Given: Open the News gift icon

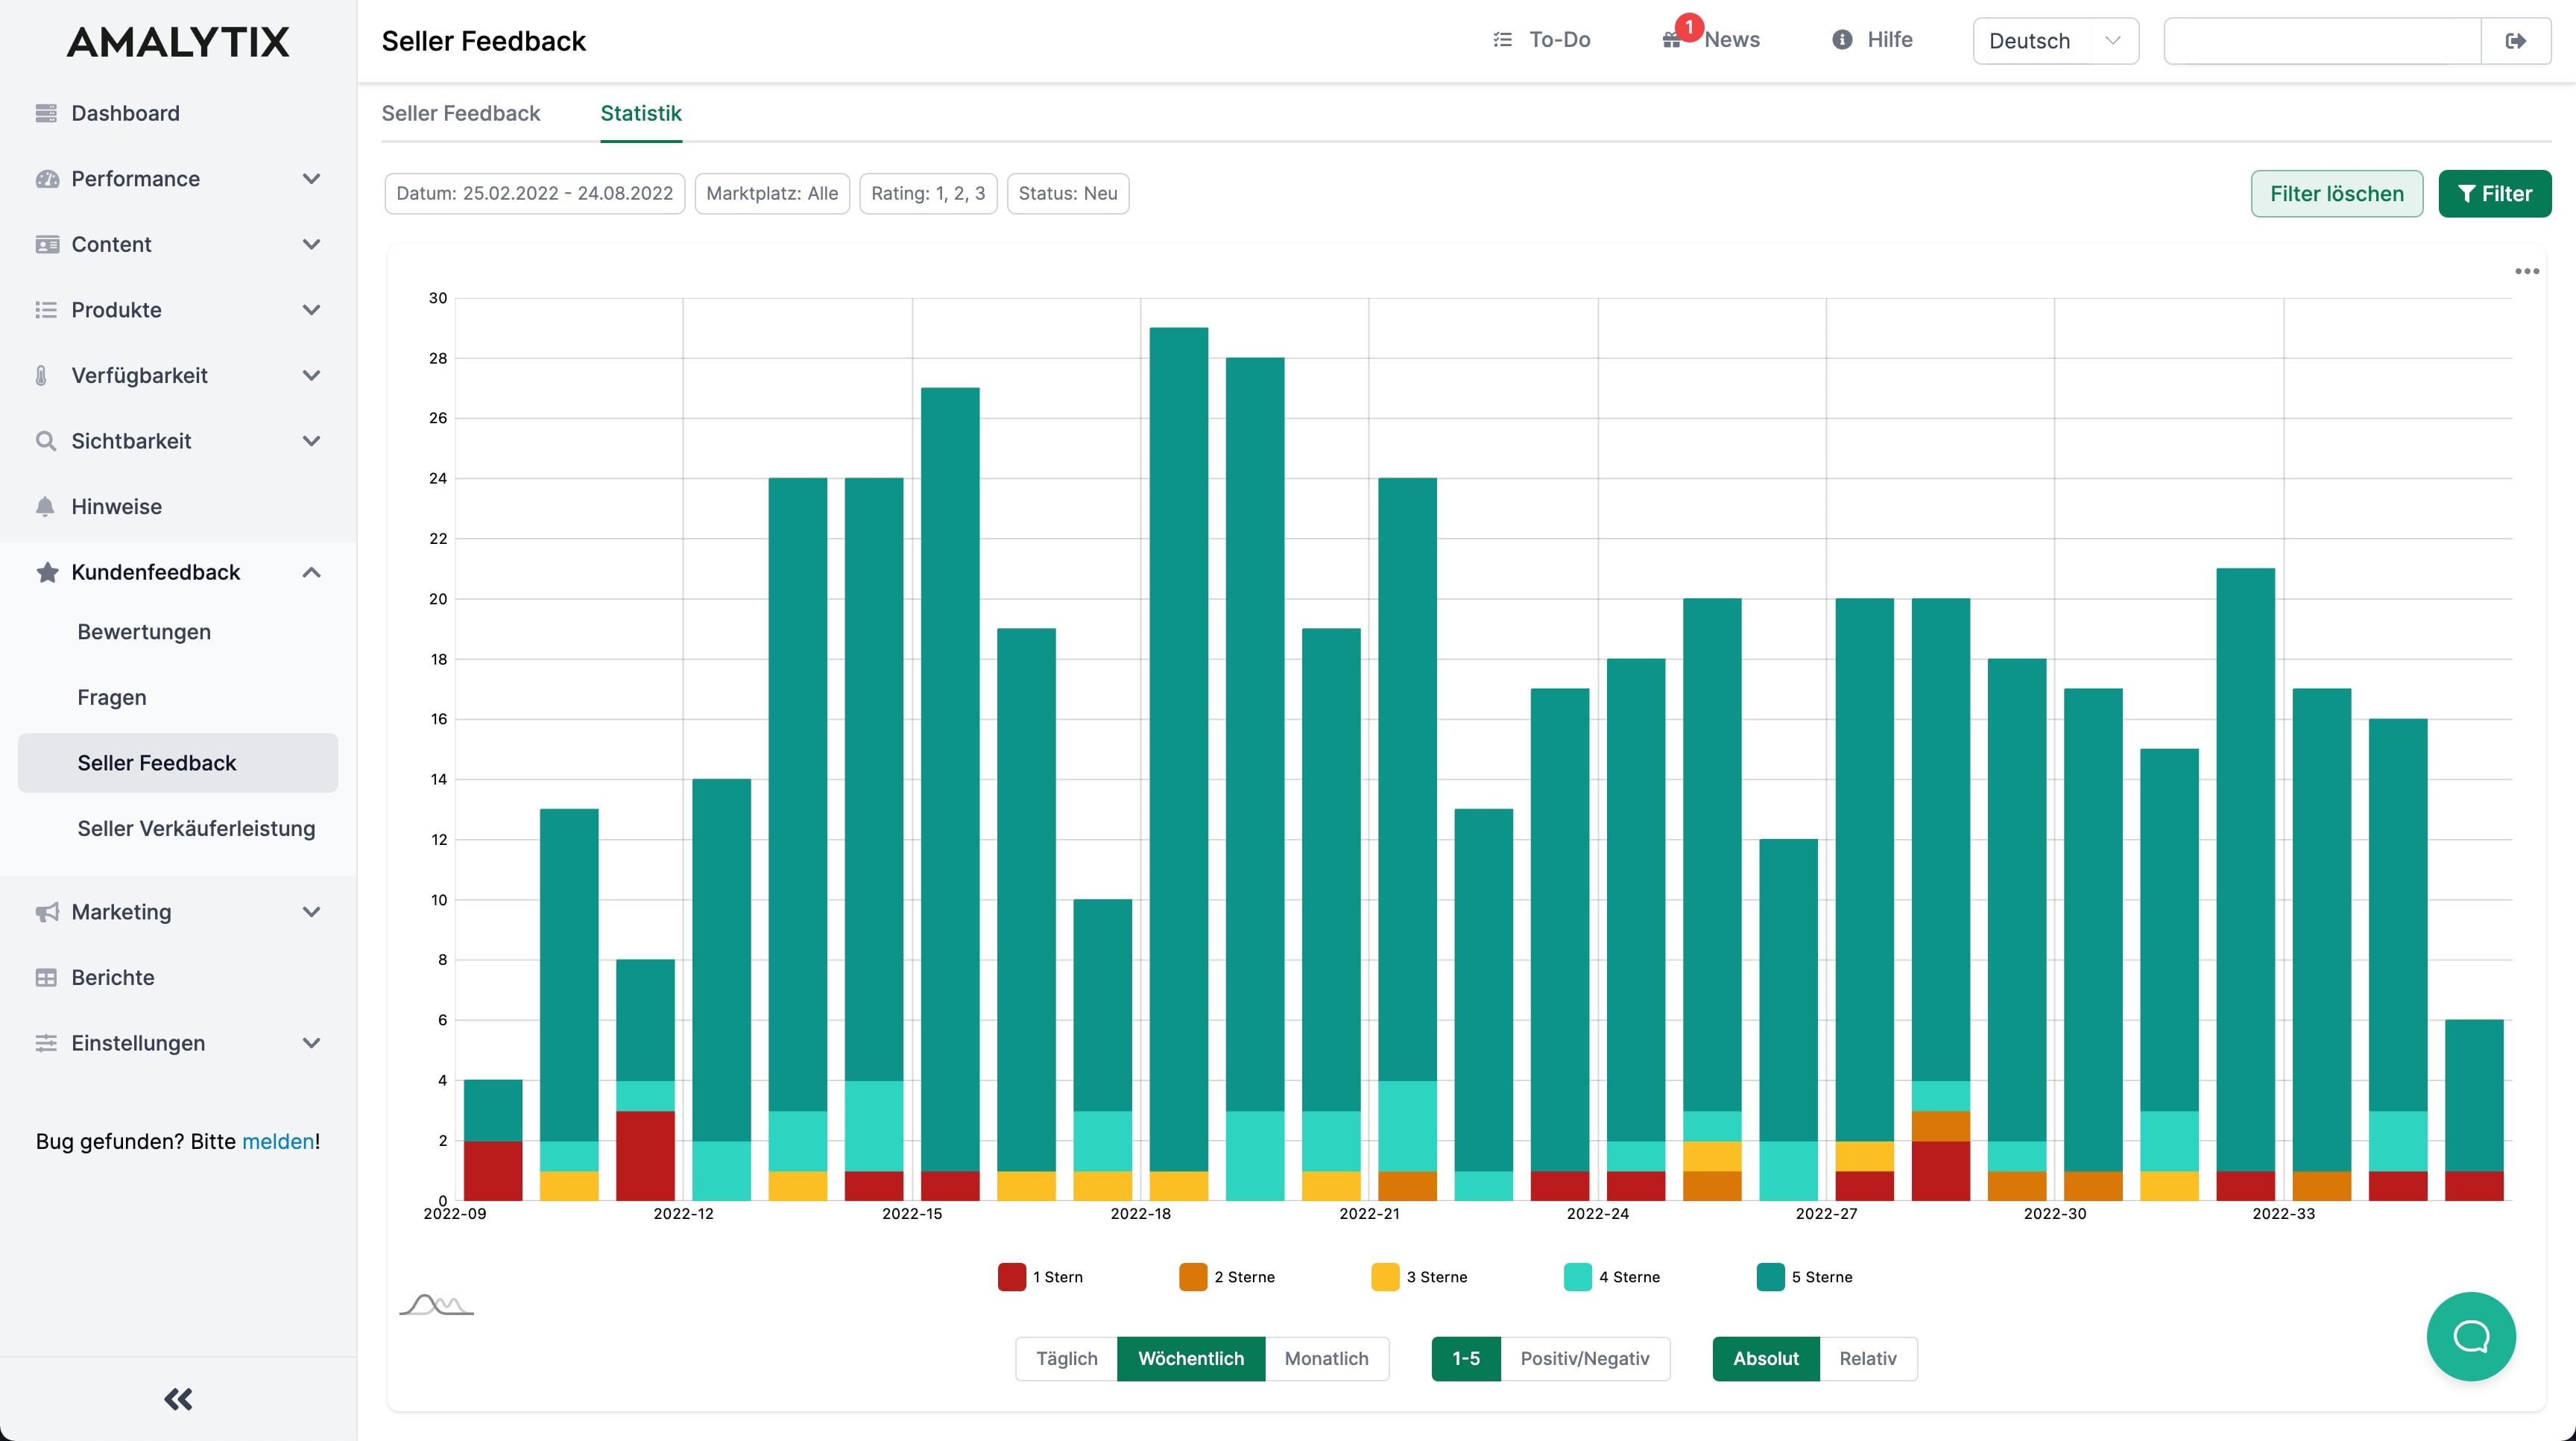Looking at the screenshot, I should (x=1671, y=41).
